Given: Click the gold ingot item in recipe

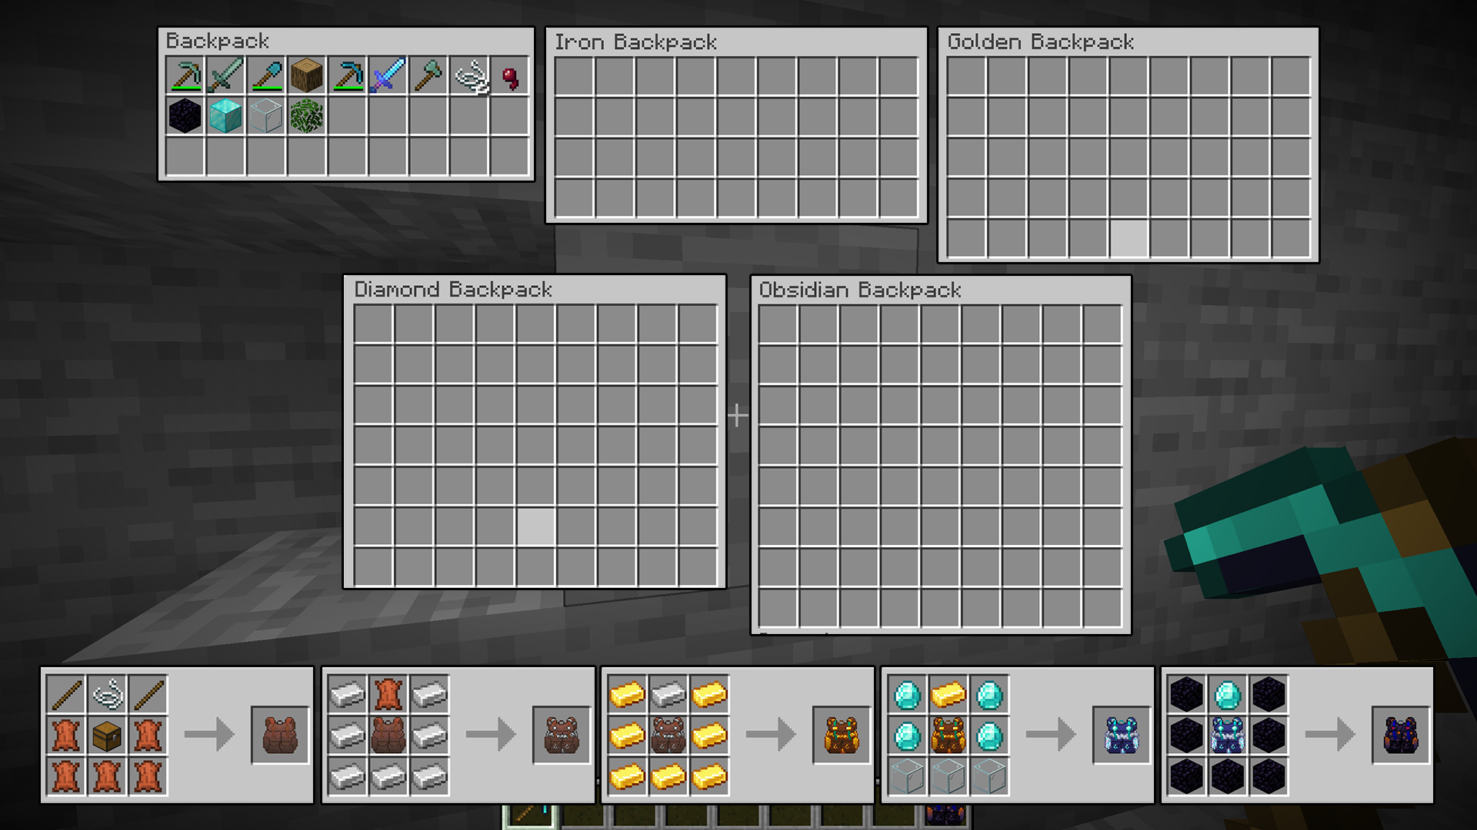Looking at the screenshot, I should pyautogui.click(x=628, y=692).
